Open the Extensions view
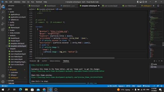The width and height of the screenshot is (164, 92). click(3, 30)
